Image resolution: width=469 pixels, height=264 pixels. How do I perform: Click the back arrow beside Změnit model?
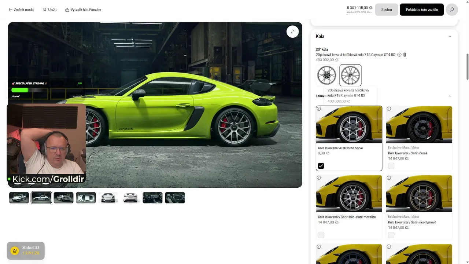click(x=10, y=10)
